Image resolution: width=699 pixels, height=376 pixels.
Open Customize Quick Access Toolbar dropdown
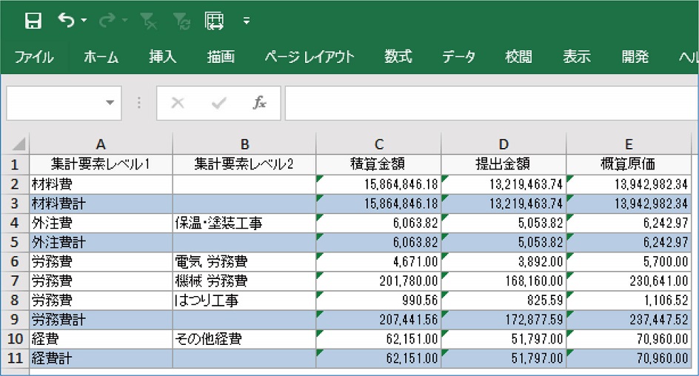(x=247, y=21)
